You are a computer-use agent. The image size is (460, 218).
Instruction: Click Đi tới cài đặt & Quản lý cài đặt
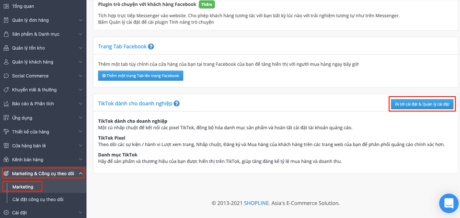(x=422, y=104)
